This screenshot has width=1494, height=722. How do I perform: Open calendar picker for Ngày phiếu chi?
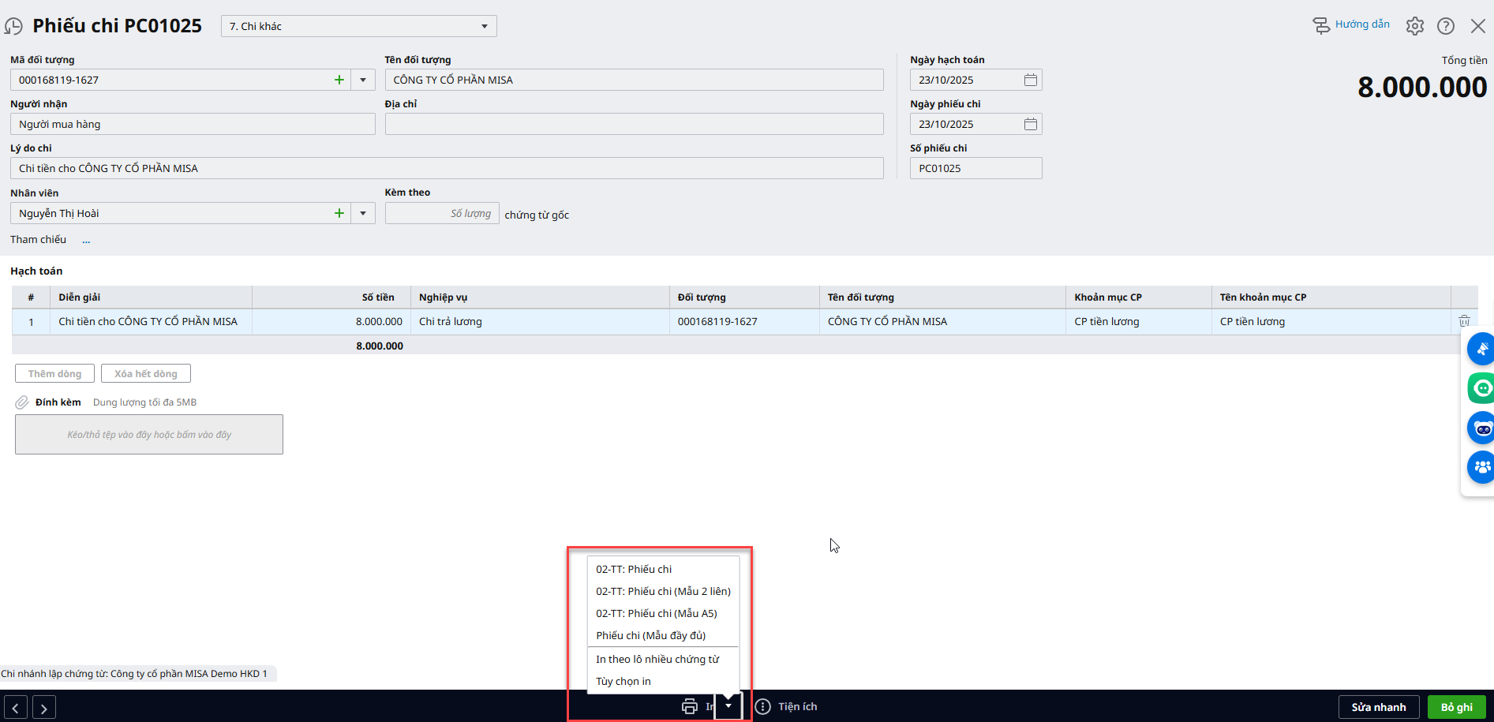pos(1030,124)
